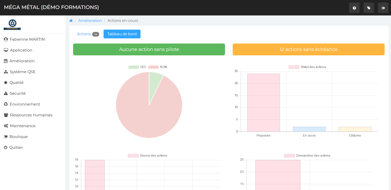This screenshot has height=190, width=391.
Task: Click the tag icon in header
Action: coord(369,8)
